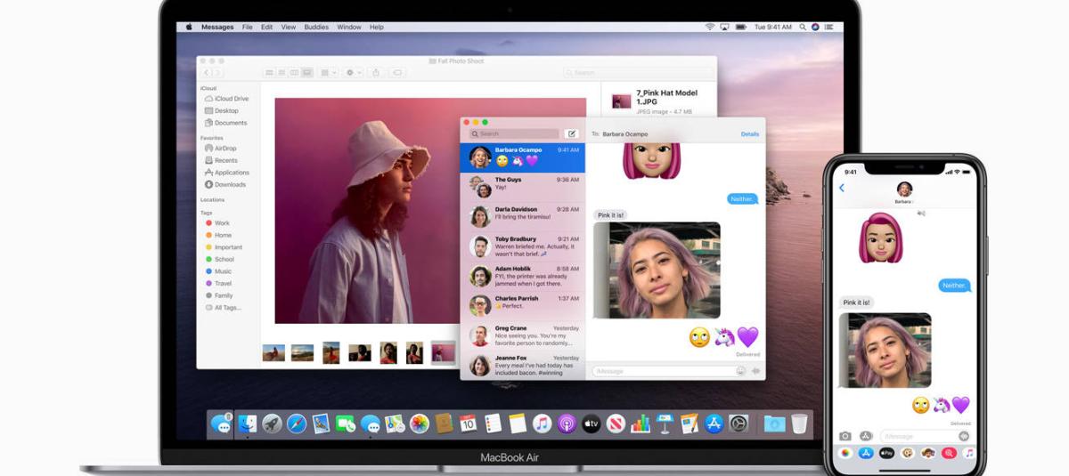Choose red Work tag in Finder
This screenshot has width=1069, height=476.
click(x=217, y=223)
